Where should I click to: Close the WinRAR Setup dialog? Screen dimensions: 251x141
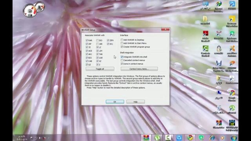(165, 29)
